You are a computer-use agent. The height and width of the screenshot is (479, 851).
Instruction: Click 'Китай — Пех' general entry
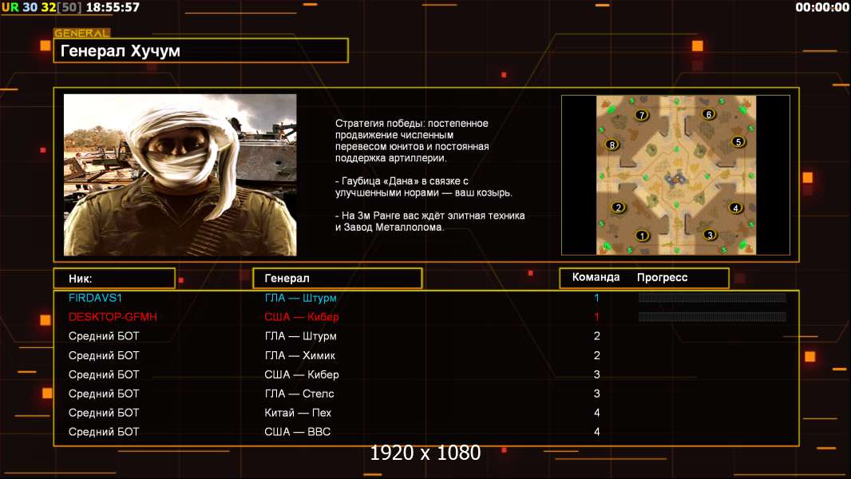298,413
